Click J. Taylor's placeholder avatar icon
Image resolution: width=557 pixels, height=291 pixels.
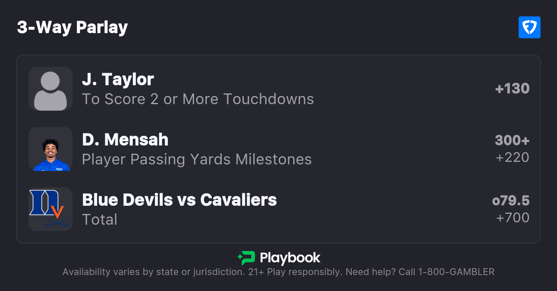pos(50,89)
